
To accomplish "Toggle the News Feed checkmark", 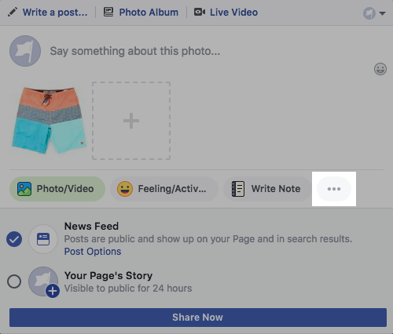I will [x=14, y=239].
